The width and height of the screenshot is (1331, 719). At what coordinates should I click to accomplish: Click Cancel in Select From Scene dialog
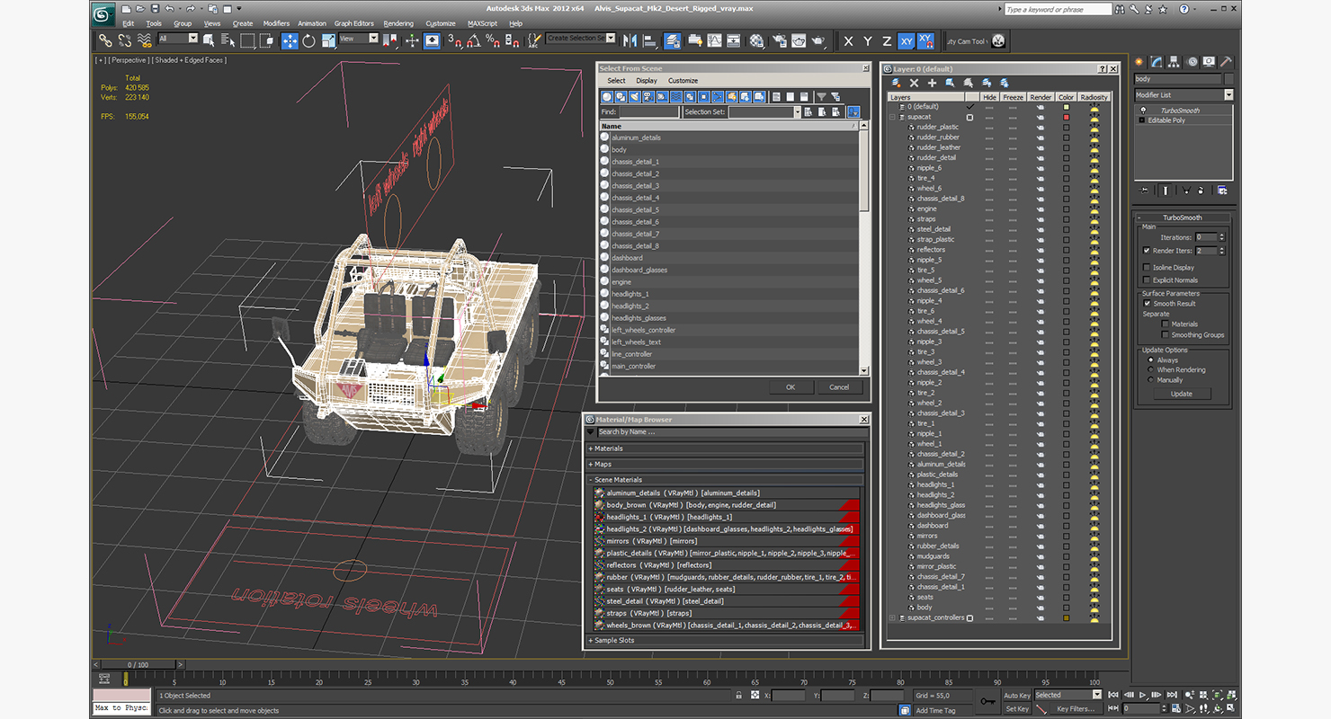coord(839,387)
